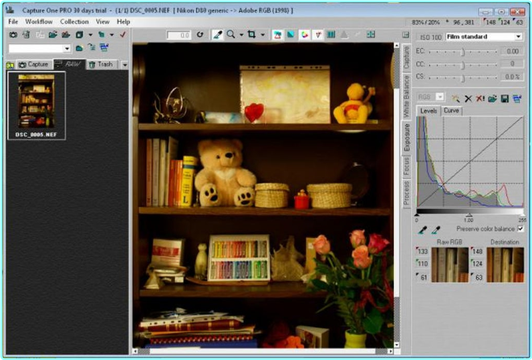The height and width of the screenshot is (360, 532).
Task: Click the red checkmark icon in the left toolbar
Action: (x=123, y=35)
